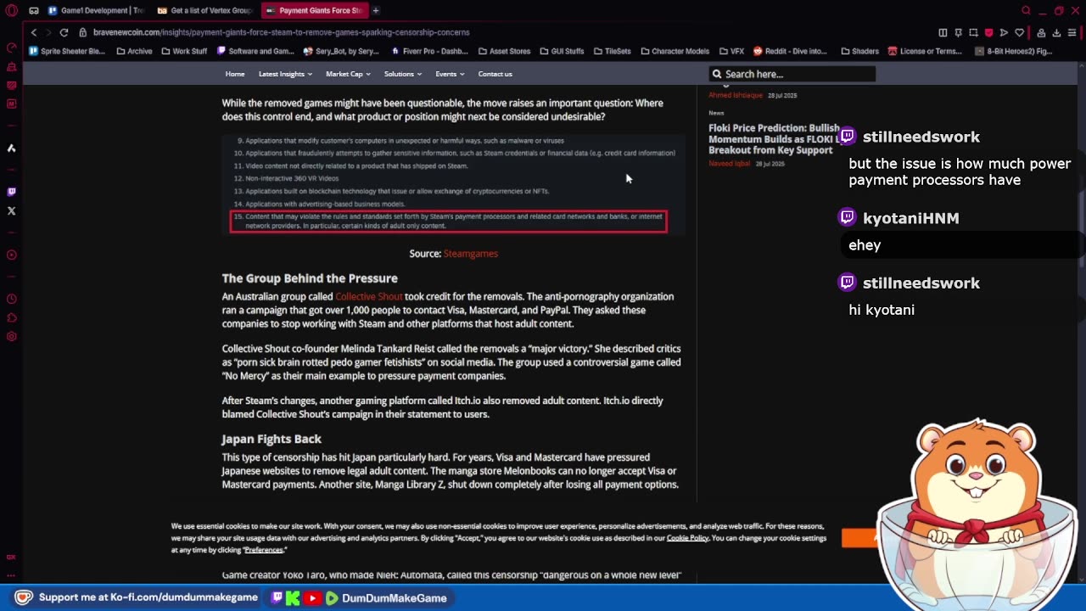The width and height of the screenshot is (1086, 611).
Task: Click the website search magnifier icon
Action: point(717,74)
